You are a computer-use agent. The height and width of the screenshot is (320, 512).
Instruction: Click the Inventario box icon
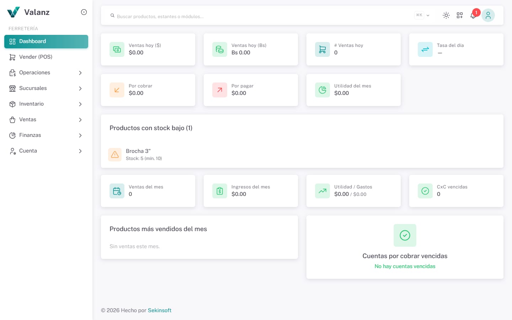(12, 104)
